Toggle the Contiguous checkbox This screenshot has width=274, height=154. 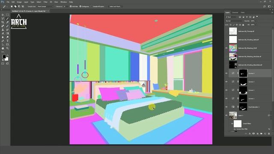click(80, 6)
